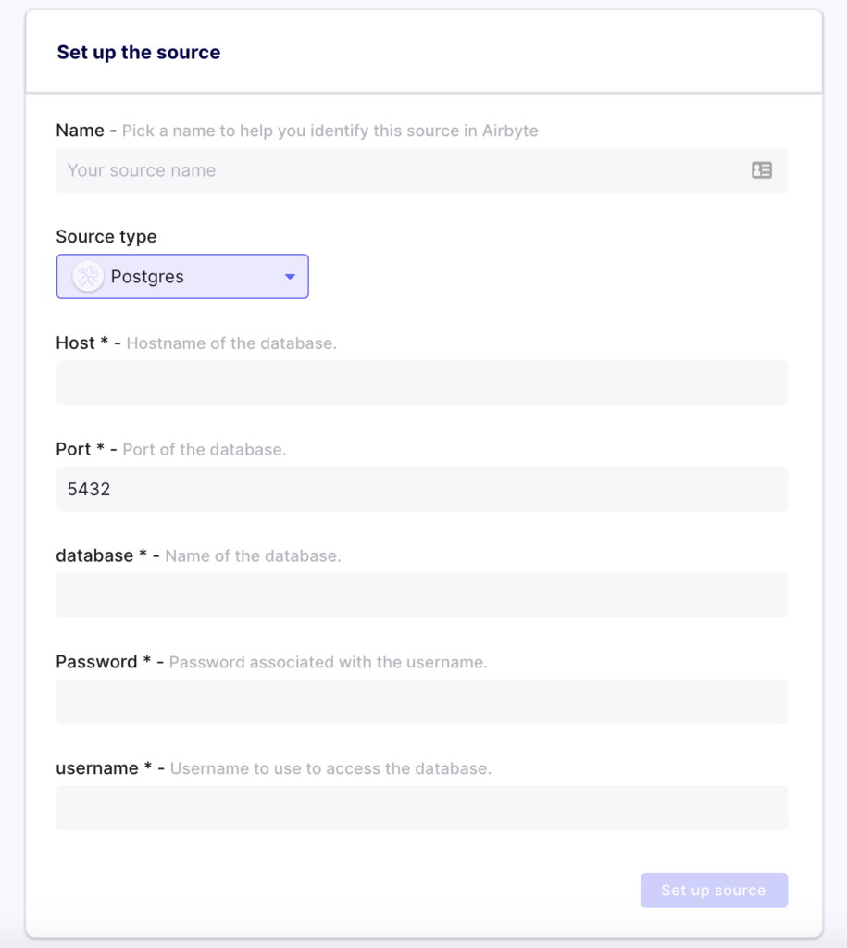847x948 pixels.
Task: Focus the username input field
Action: pos(421,808)
